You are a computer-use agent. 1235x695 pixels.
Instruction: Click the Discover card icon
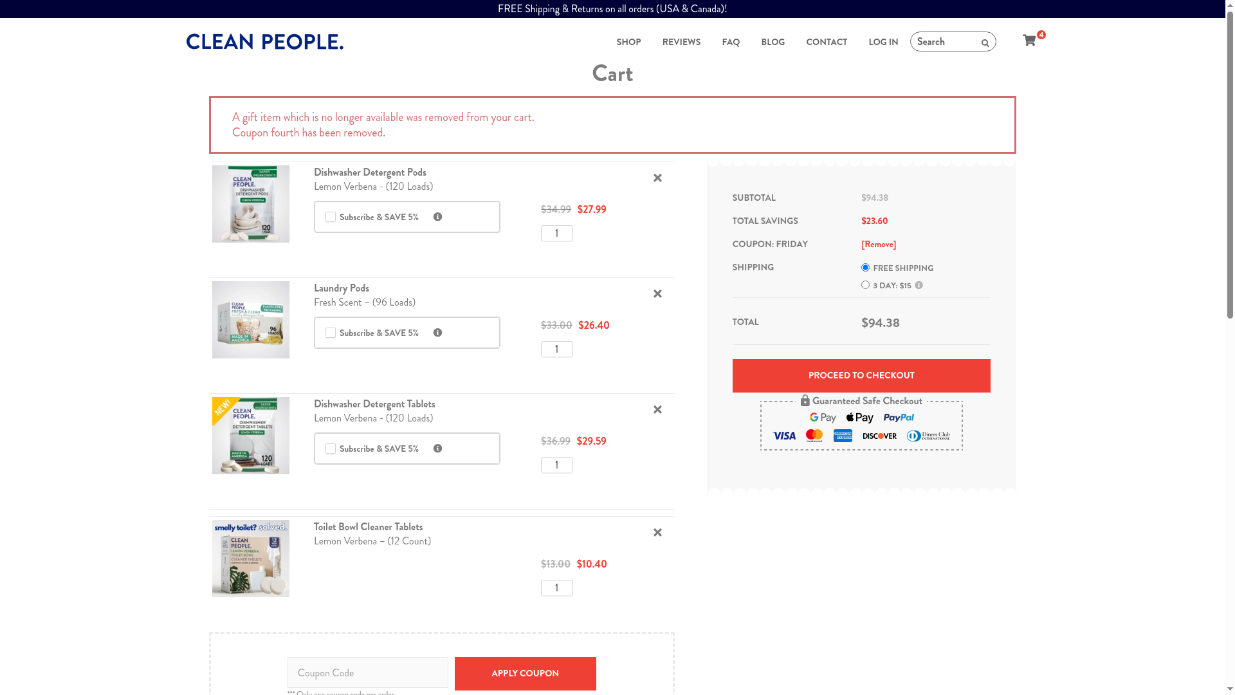879,436
